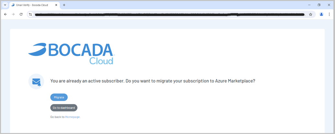Click the browser forward arrow
The width and height of the screenshot is (335, 134).
click(x=13, y=14)
